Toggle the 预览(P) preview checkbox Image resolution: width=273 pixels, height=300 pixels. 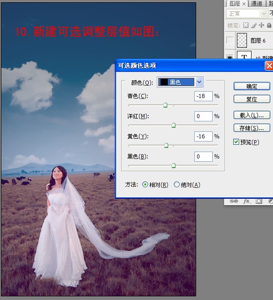pos(236,142)
